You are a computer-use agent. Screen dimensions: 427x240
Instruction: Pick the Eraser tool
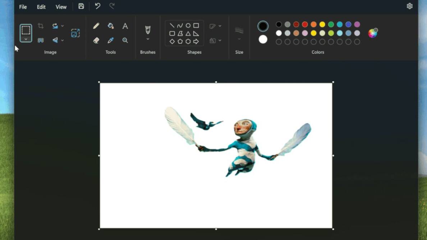click(x=96, y=41)
